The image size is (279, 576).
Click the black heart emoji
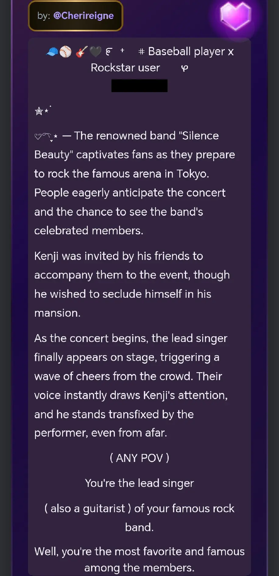click(x=95, y=52)
